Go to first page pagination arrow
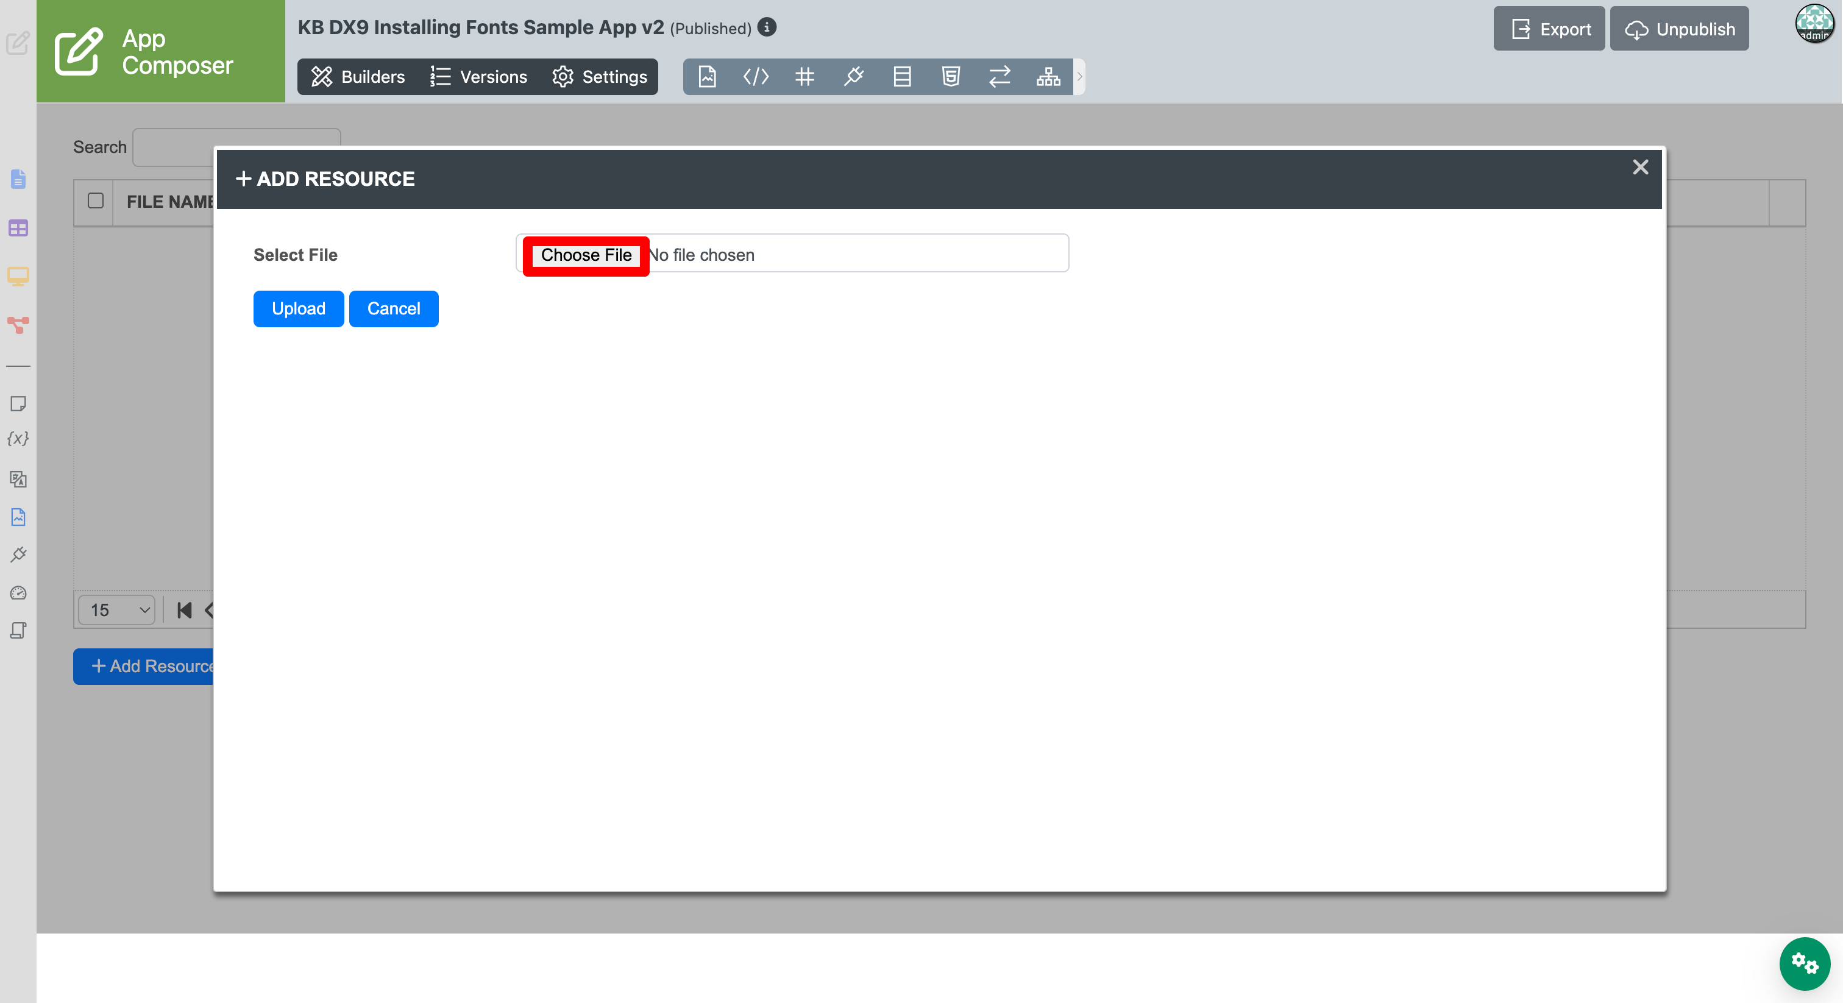This screenshot has width=1843, height=1003. click(185, 610)
